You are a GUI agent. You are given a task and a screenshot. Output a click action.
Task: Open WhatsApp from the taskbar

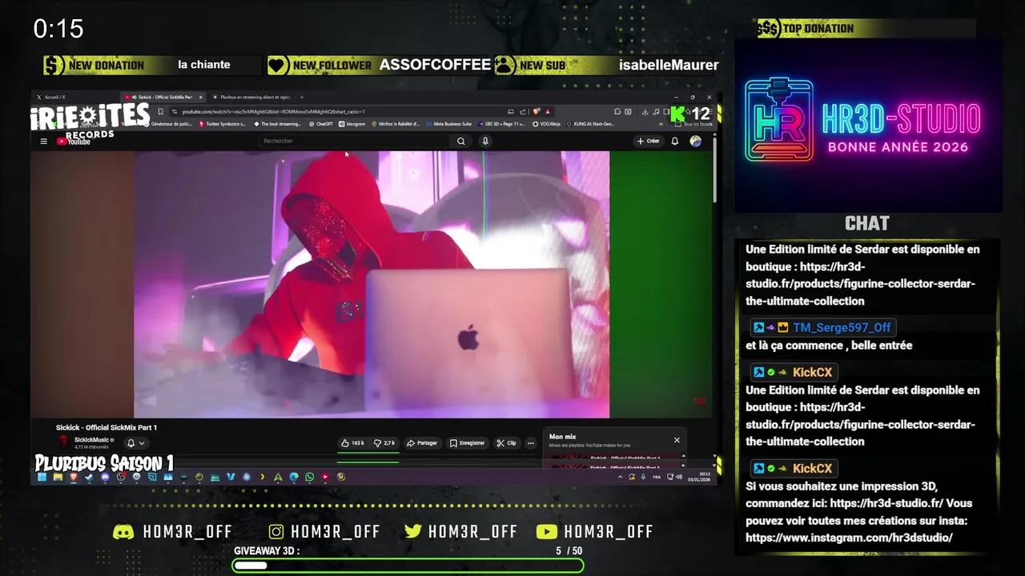309,477
